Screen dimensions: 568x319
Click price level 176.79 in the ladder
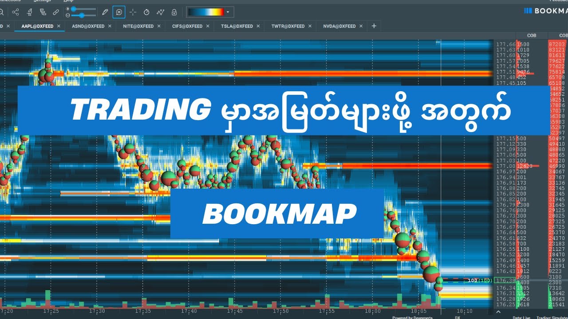coord(505,205)
